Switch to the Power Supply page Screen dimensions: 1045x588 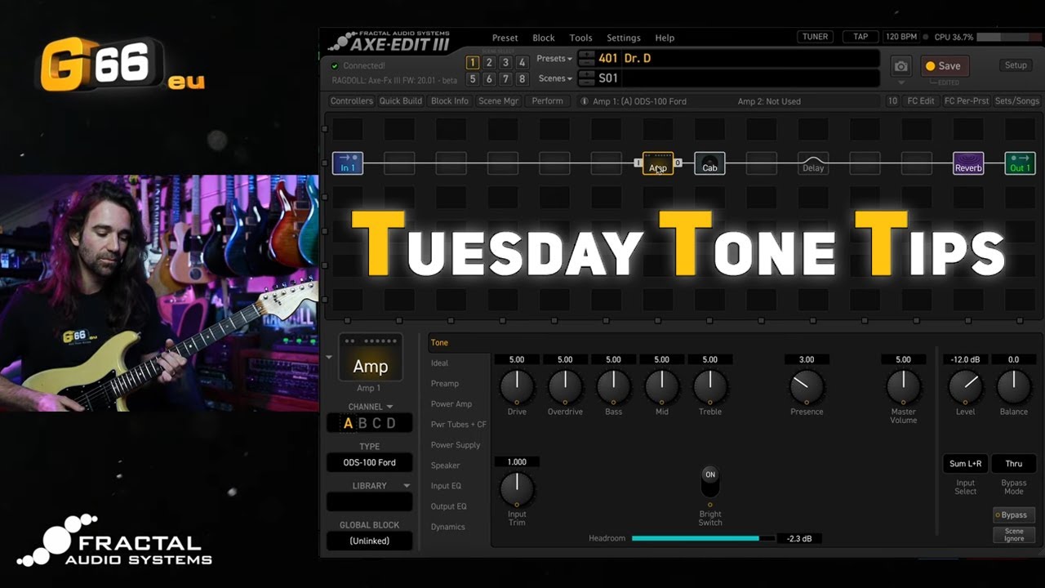point(456,445)
